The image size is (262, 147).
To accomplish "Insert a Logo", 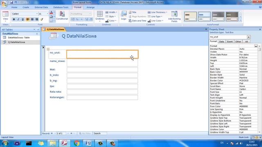I will (124, 16).
